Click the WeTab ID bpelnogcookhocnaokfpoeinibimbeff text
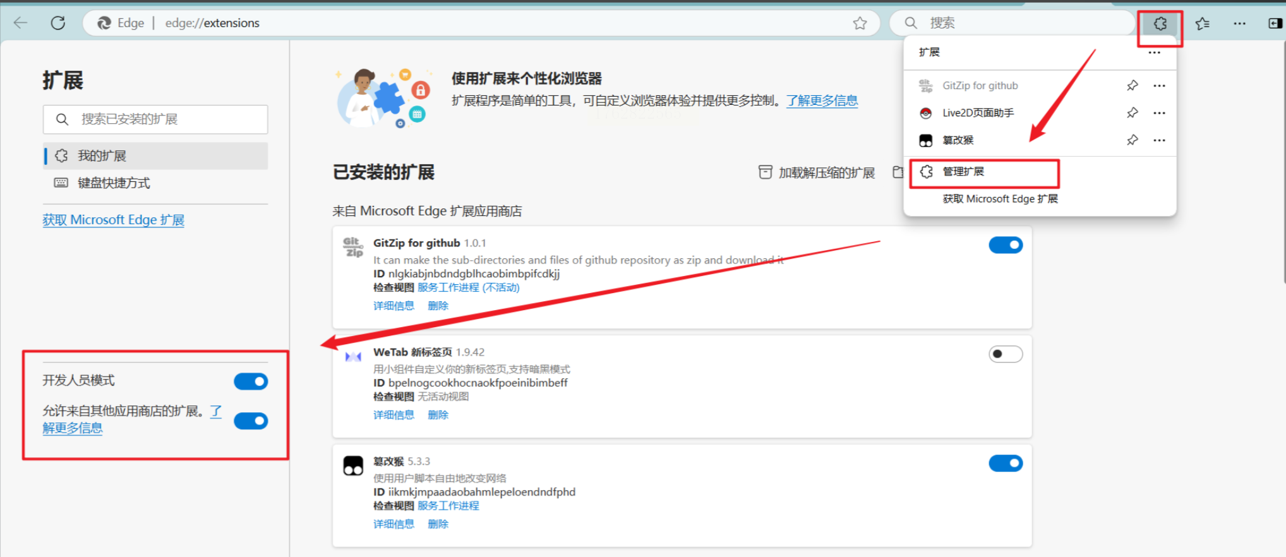Screen dimensions: 1286x557 (478, 383)
